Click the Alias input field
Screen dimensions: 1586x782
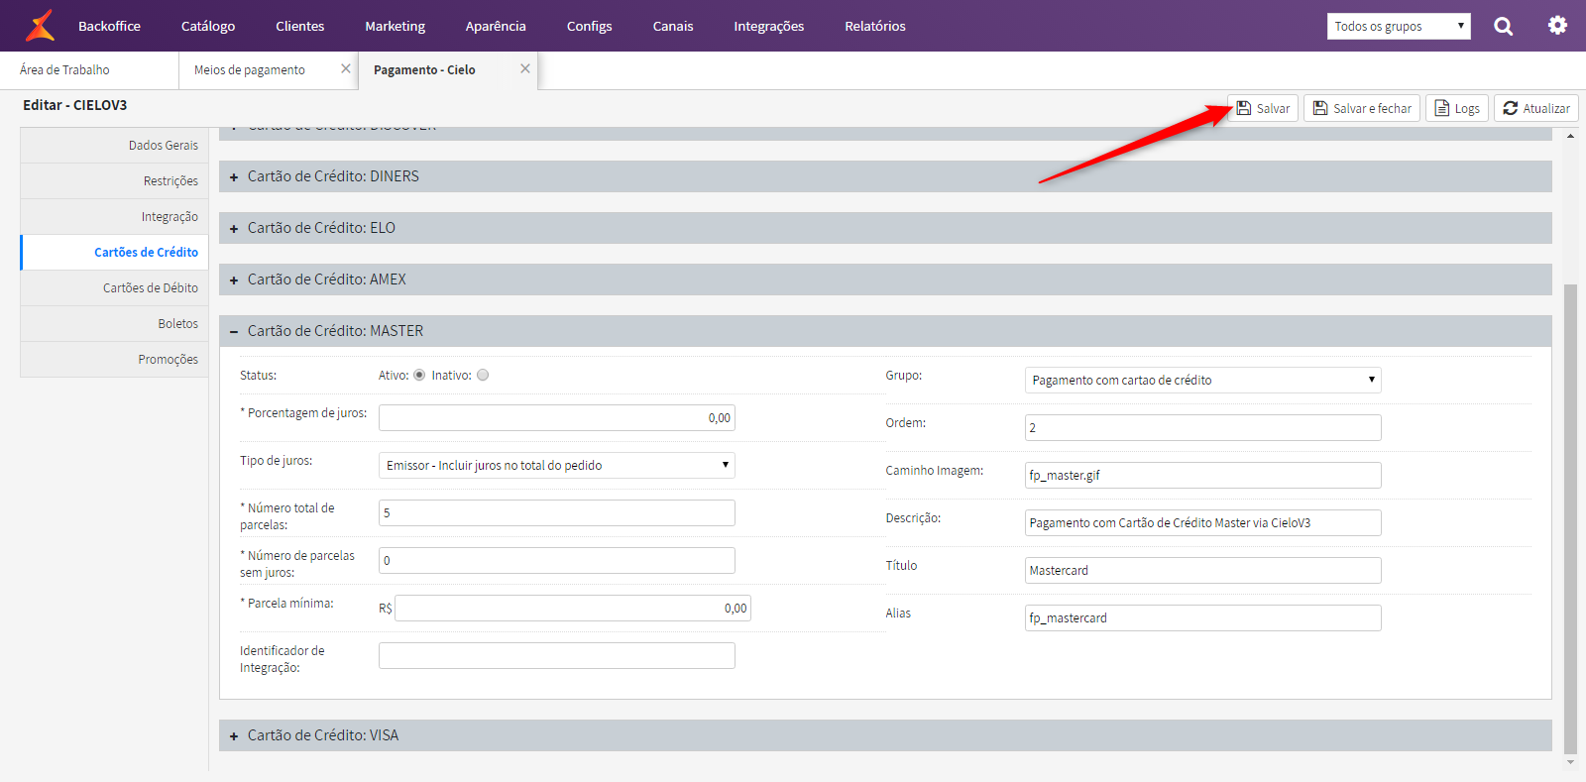[1203, 617]
